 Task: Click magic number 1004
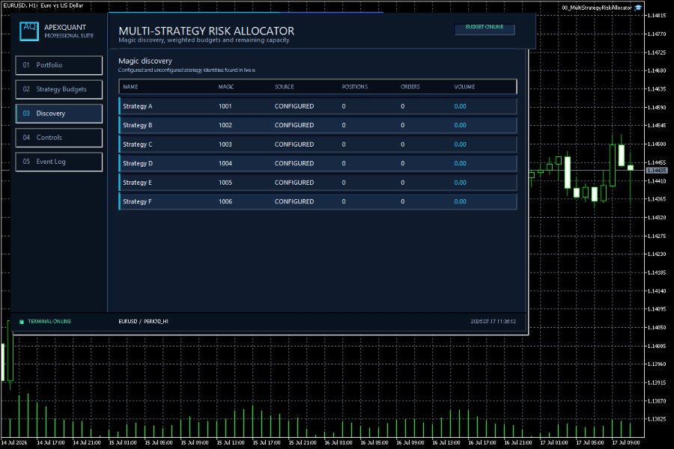coord(225,163)
